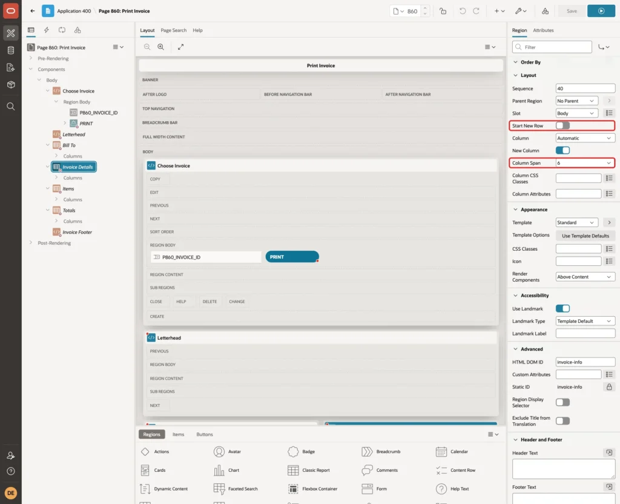Open Render Components dropdown
Image resolution: width=620 pixels, height=504 pixels.
pos(585,277)
